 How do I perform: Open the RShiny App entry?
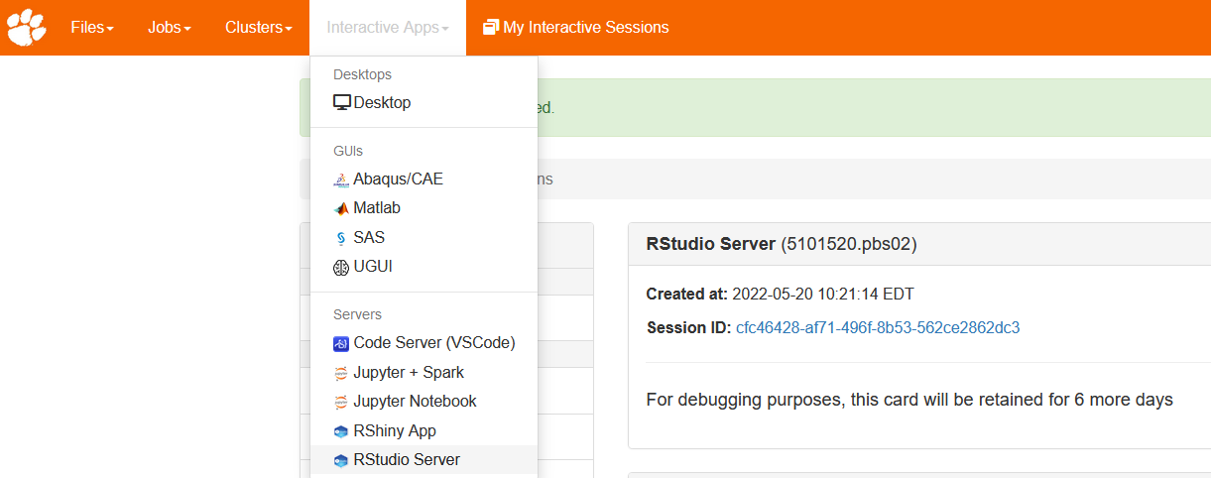424,431
